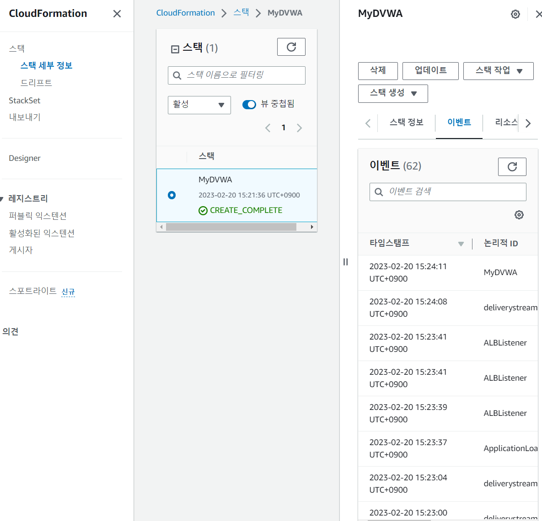Open stack details (스택 세부 정보) in the sidebar
This screenshot has width=542, height=521.
coord(46,66)
